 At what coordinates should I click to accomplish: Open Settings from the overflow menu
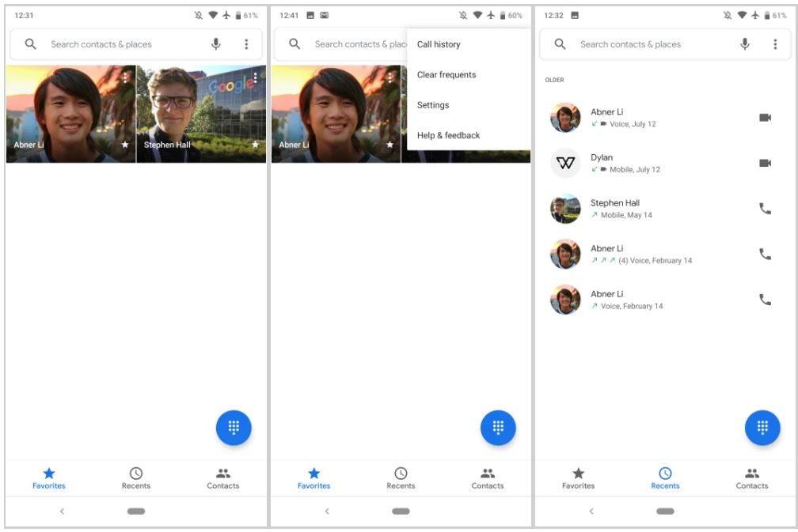click(433, 105)
